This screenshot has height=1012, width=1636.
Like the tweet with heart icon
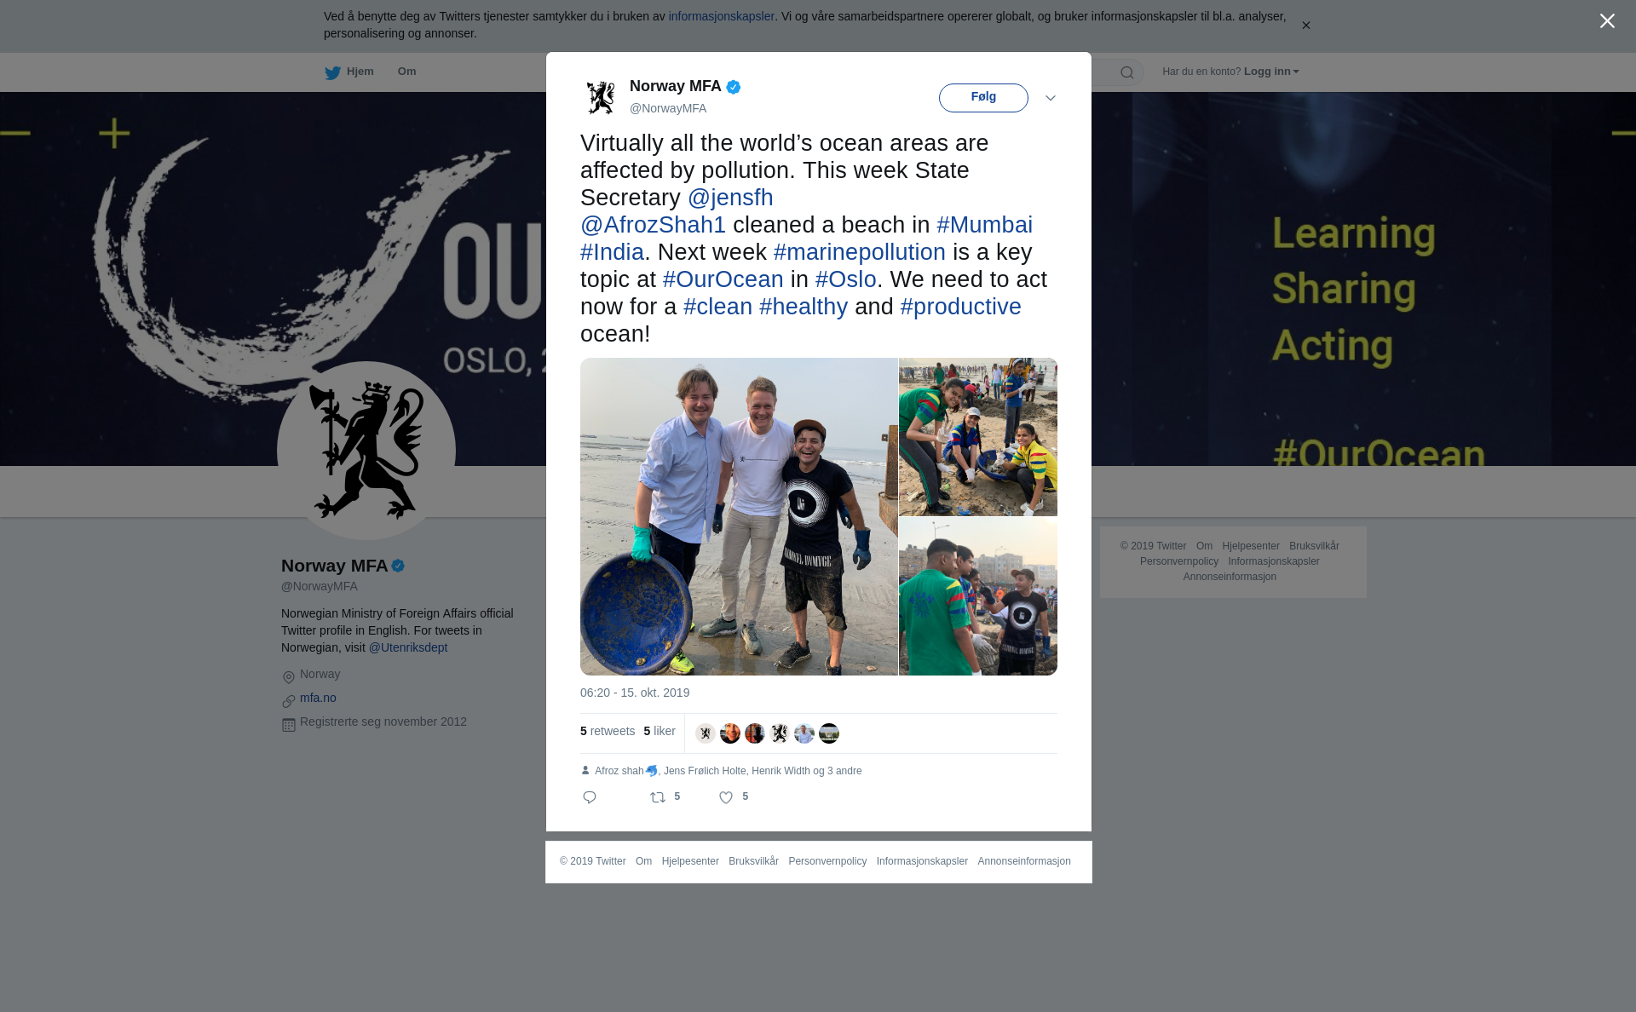[726, 797]
